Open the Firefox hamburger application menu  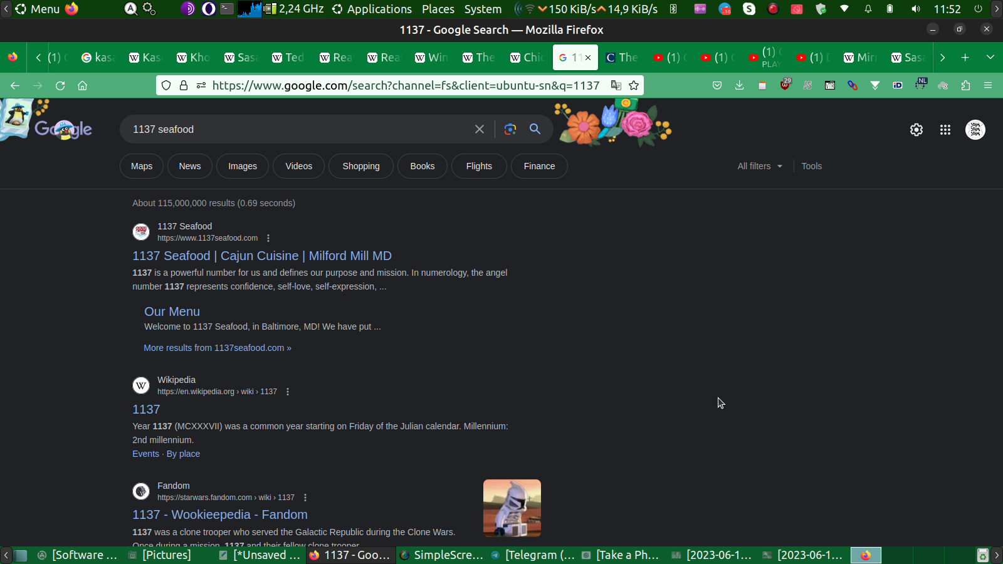(988, 85)
